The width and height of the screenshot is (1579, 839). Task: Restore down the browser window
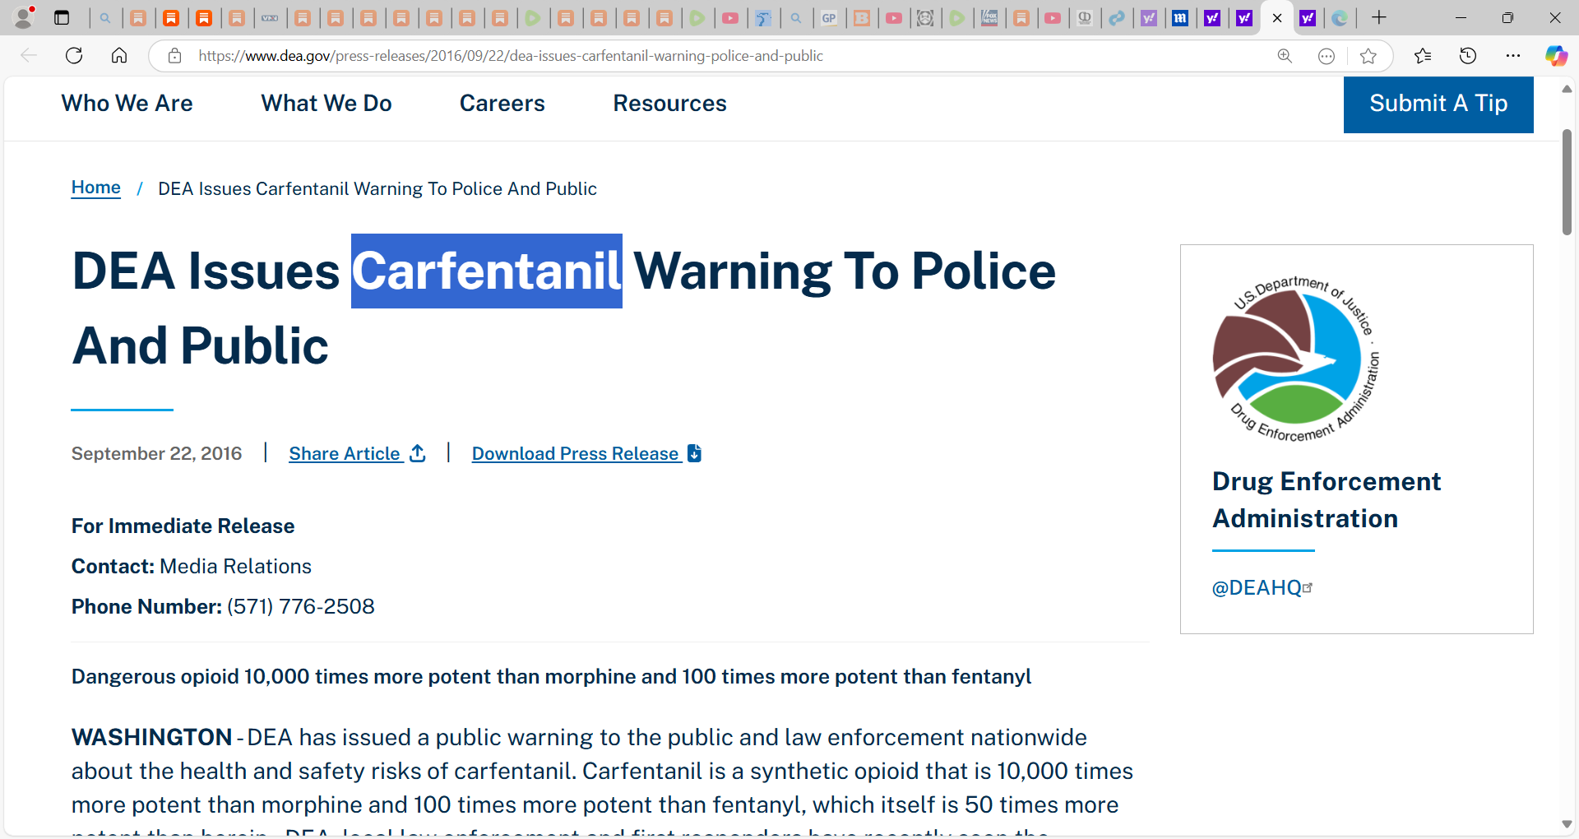(x=1507, y=17)
